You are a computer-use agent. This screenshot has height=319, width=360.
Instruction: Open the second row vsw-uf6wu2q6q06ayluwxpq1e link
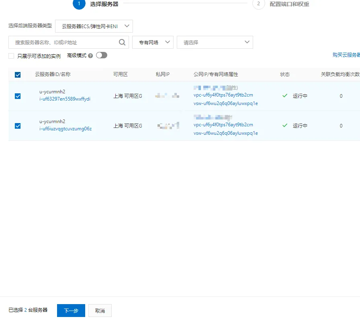226,133
